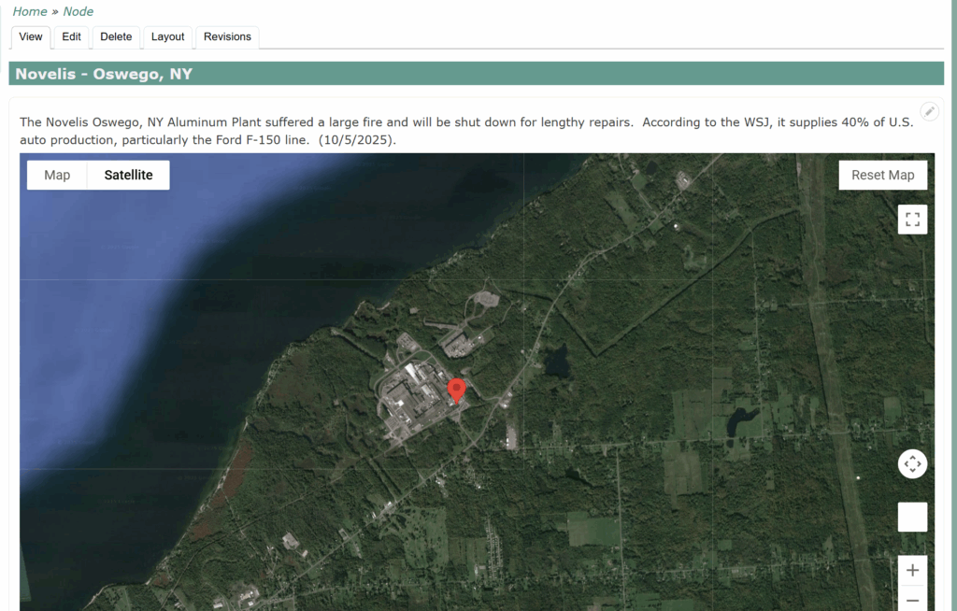This screenshot has width=957, height=611.
Task: Select the Satellite map view
Action: (128, 175)
